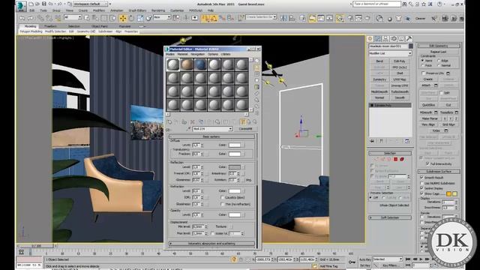
Task: Select the Face constraint radio button
Action: click(423, 65)
